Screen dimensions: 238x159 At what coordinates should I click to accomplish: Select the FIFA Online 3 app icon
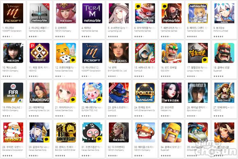(x=13, y=92)
